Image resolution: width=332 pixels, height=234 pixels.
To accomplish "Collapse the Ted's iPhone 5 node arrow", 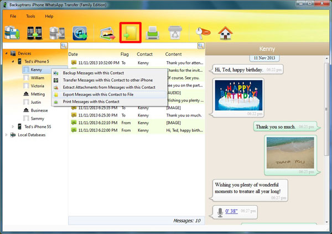I will [x=13, y=61].
